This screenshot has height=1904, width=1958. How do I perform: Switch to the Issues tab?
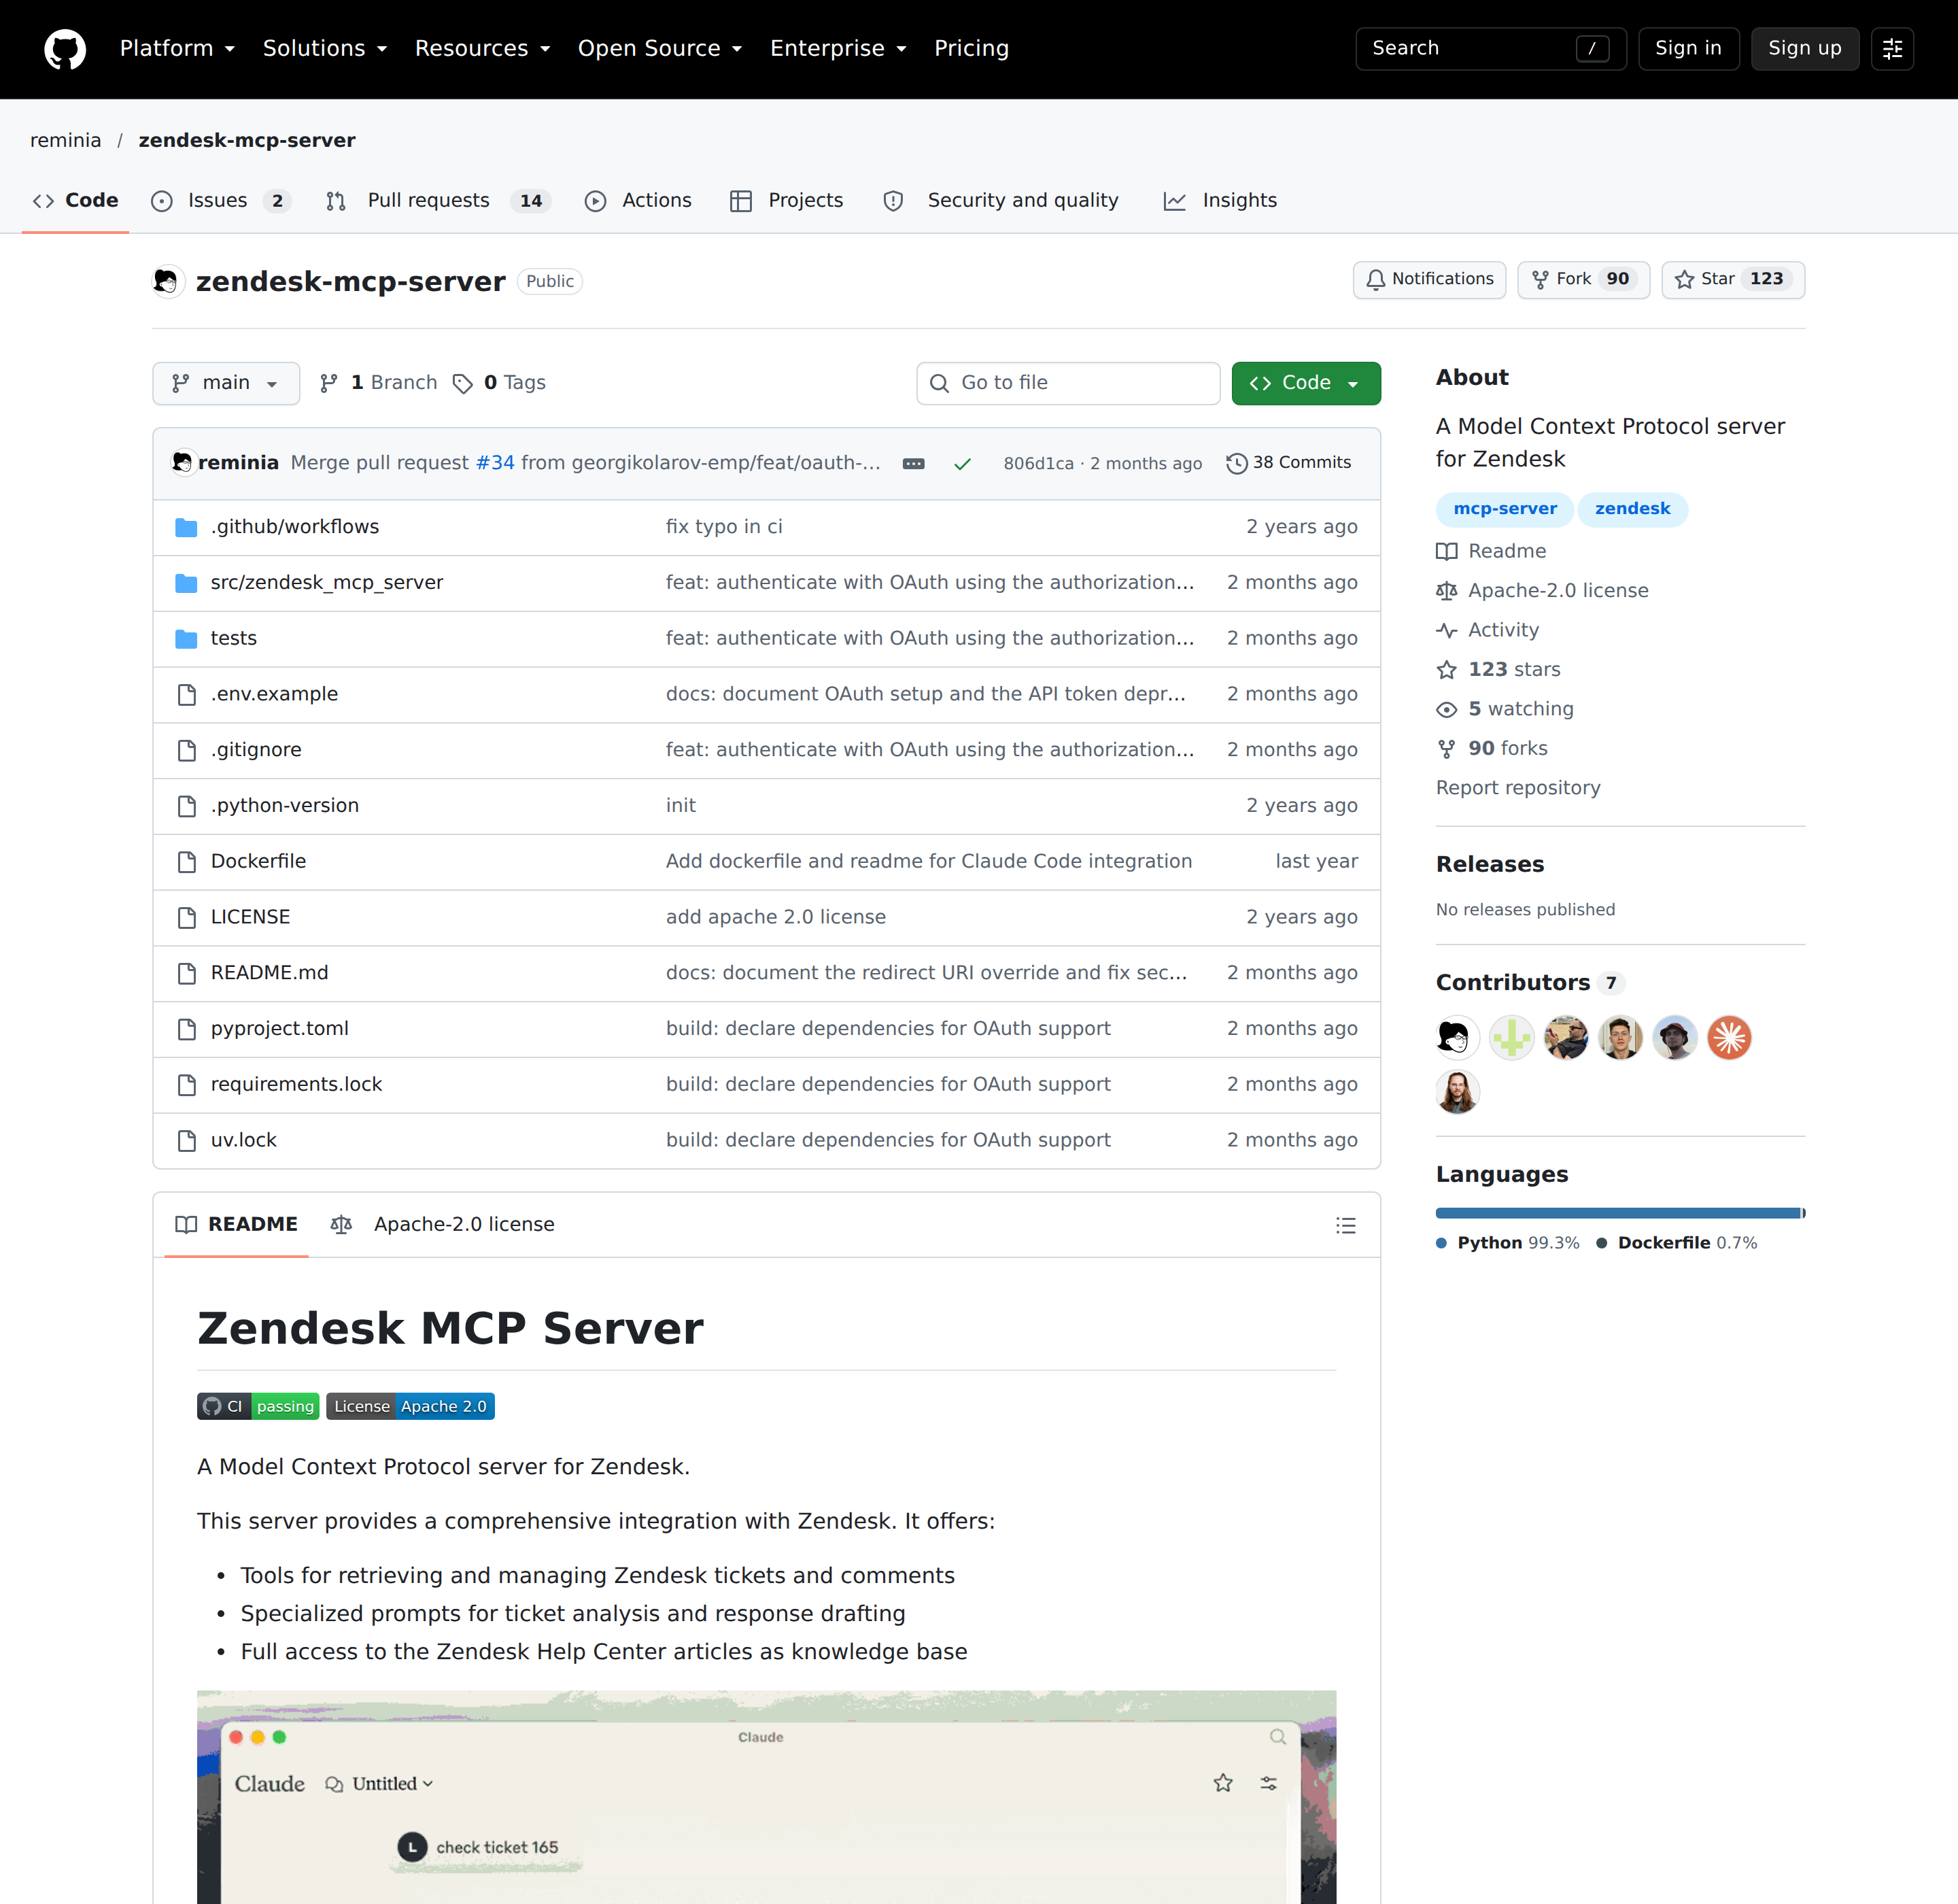click(x=220, y=201)
